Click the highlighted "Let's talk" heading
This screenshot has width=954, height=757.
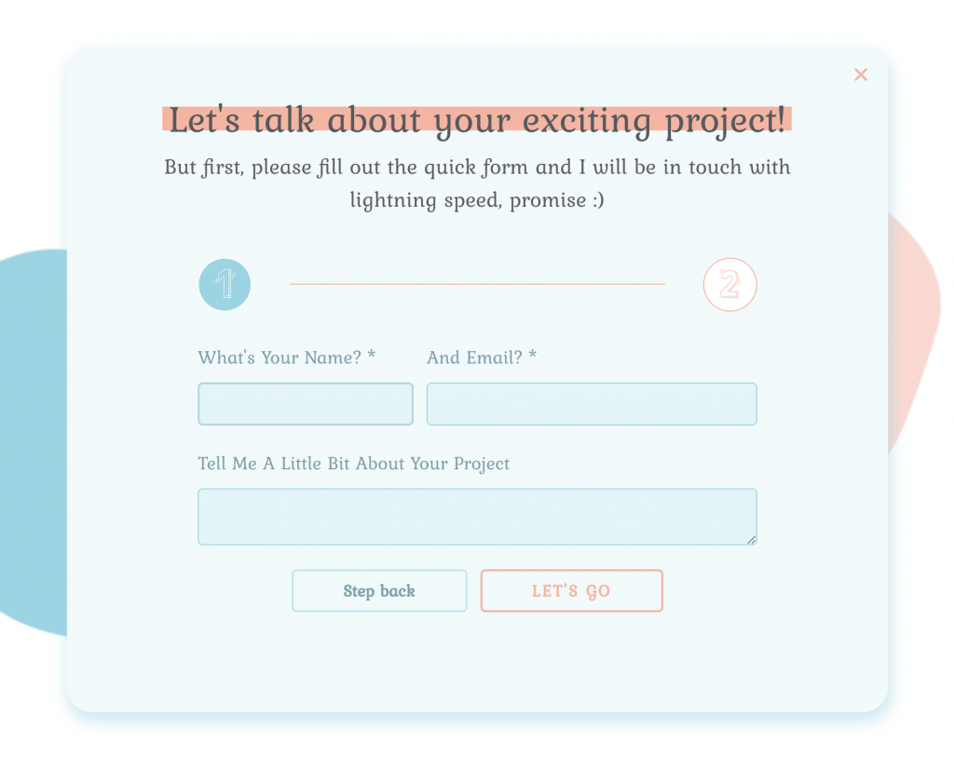coord(477,121)
